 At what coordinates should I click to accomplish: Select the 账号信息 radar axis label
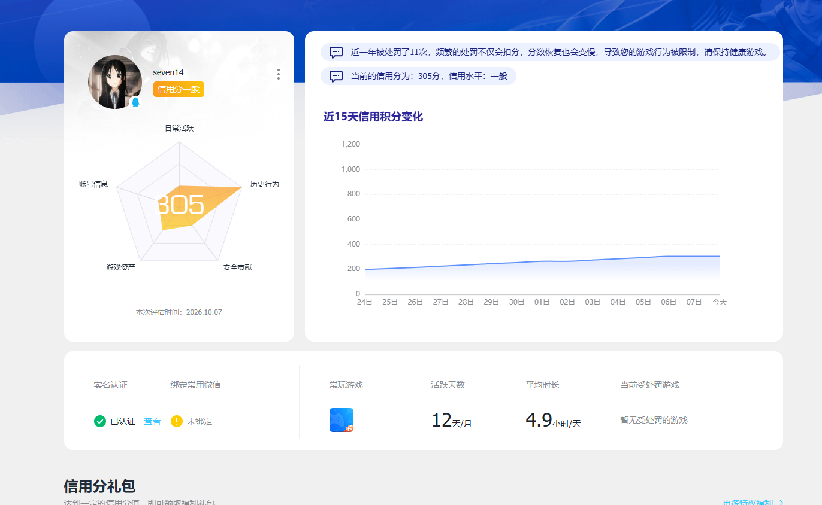click(93, 184)
